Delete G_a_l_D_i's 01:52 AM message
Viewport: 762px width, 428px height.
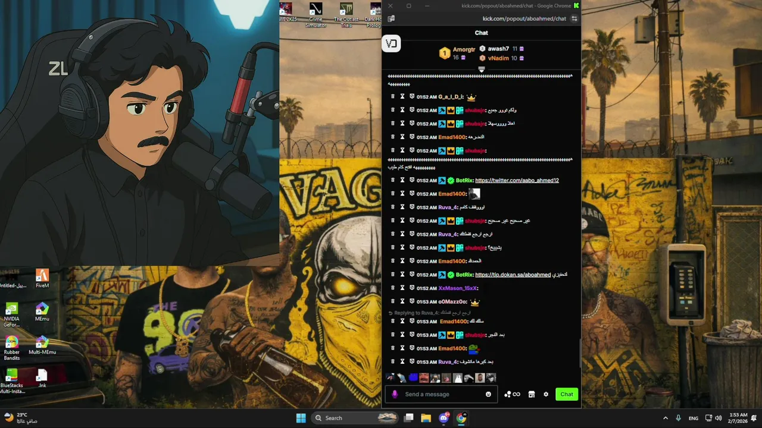(392, 96)
